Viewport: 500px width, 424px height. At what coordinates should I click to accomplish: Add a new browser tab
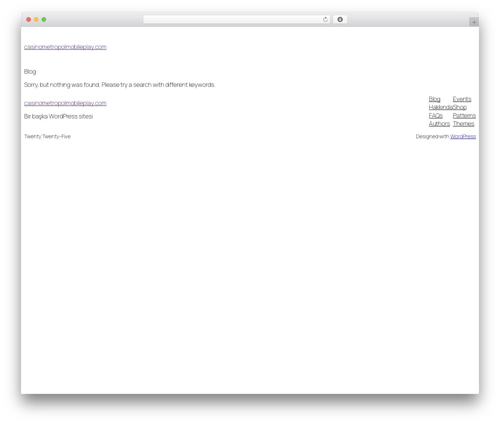click(474, 22)
